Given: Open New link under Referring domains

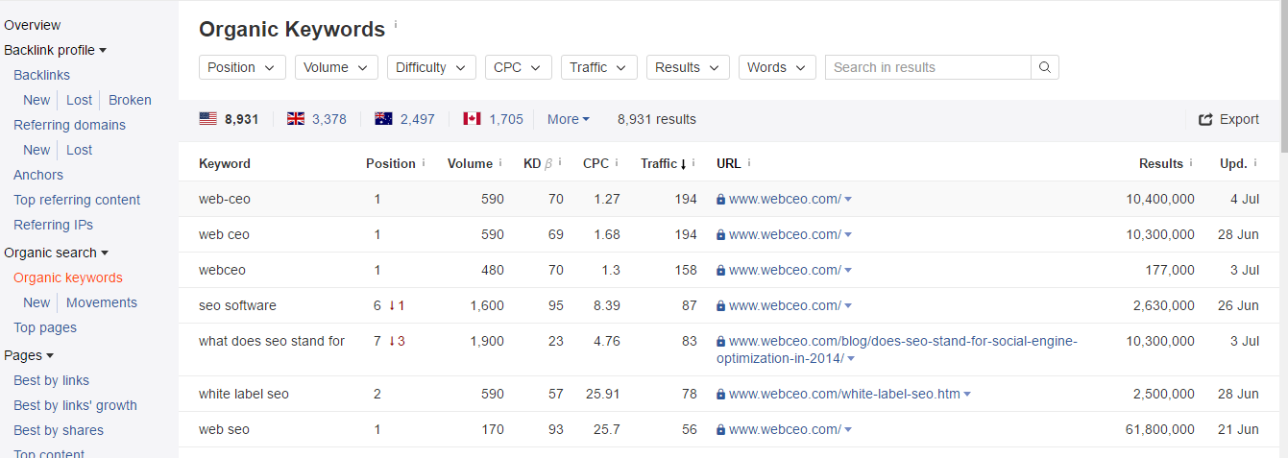Looking at the screenshot, I should 36,150.
